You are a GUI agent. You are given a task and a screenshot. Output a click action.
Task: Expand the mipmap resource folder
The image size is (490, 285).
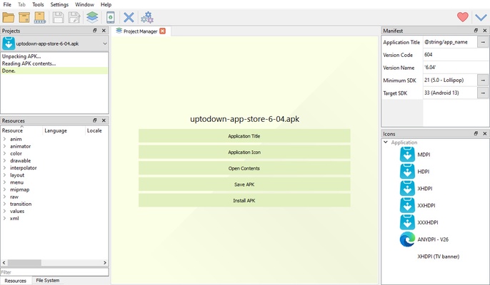(x=5, y=190)
